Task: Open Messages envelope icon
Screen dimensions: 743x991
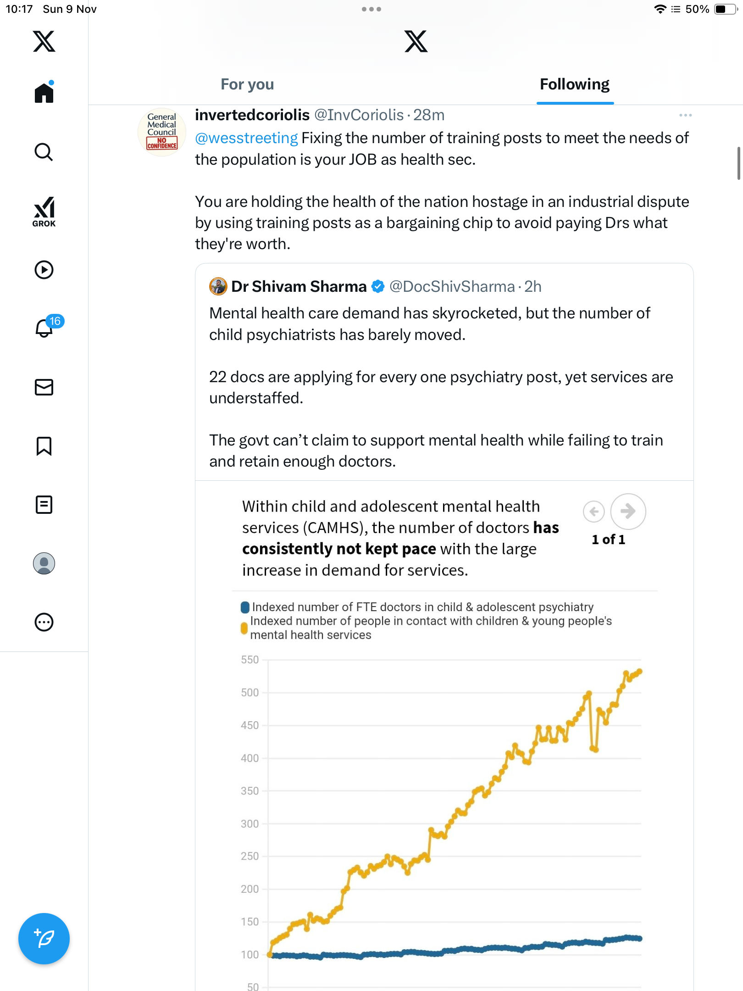Action: pos(44,387)
